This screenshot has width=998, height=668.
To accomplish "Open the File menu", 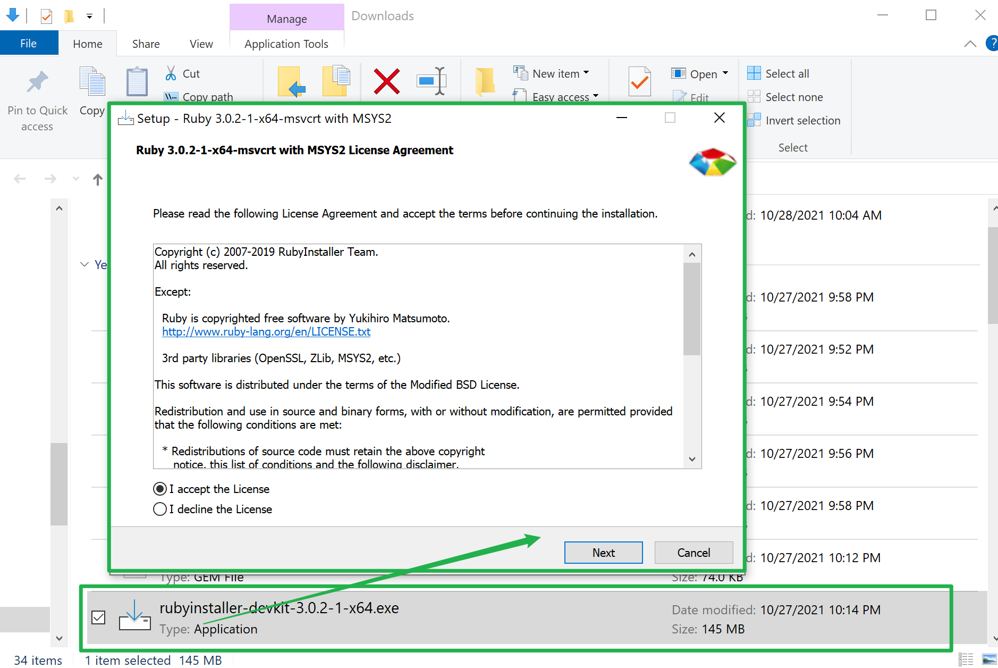I will 29,44.
